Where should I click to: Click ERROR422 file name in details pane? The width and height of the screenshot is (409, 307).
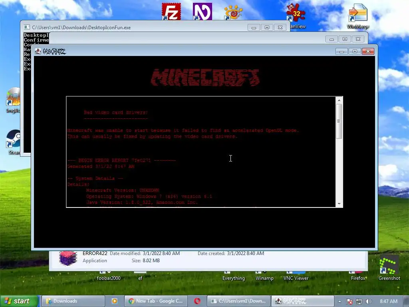95,253
